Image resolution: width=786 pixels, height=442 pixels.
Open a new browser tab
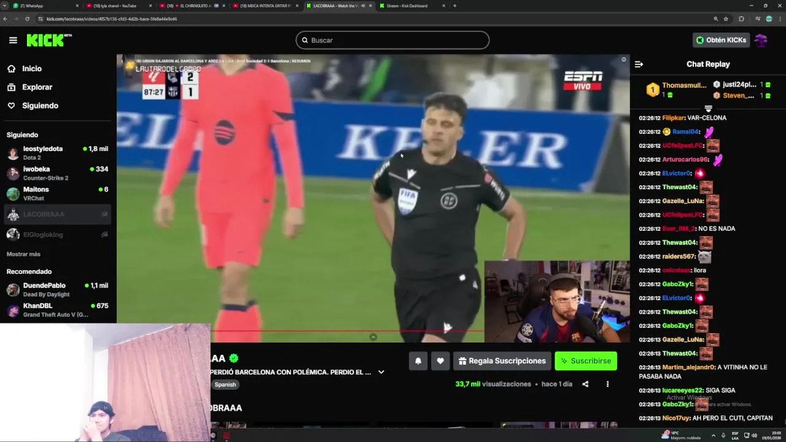454,6
